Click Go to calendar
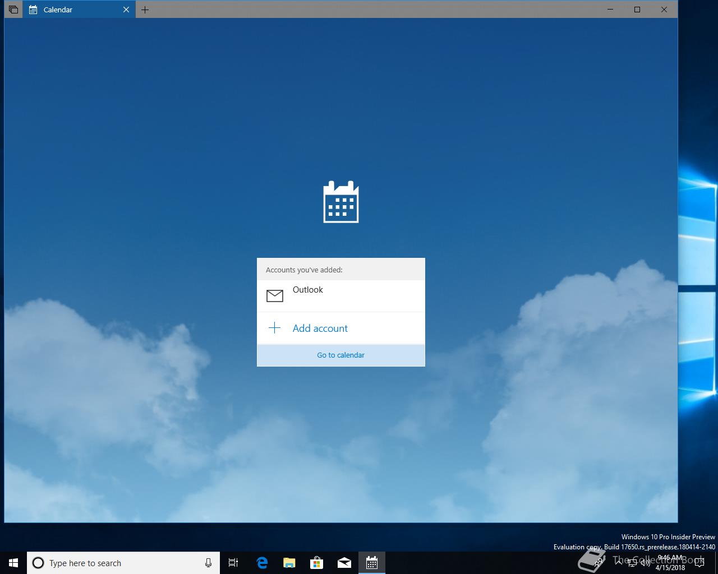Viewport: 718px width, 574px height. click(x=341, y=355)
